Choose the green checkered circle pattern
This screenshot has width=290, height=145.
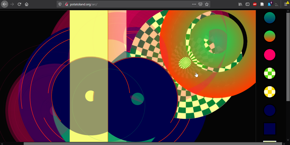(270, 73)
